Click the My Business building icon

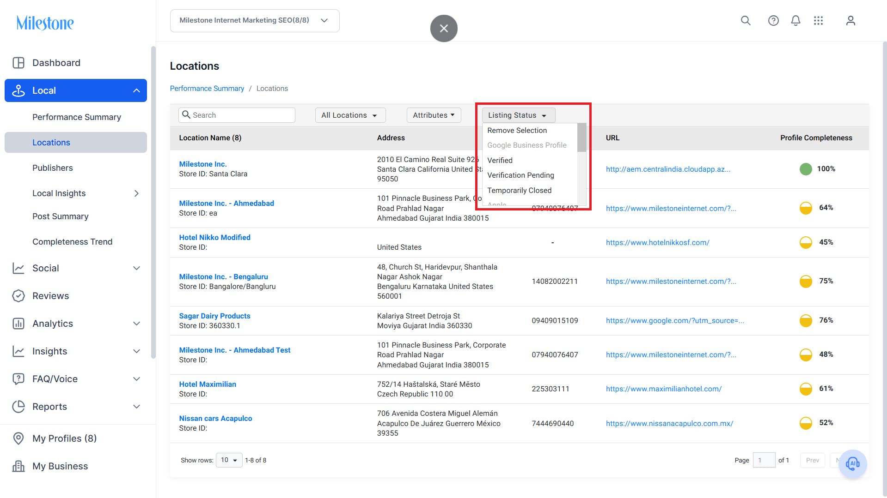18,466
